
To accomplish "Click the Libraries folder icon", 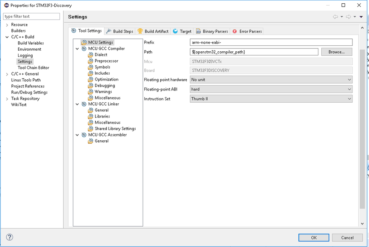I will (x=90, y=116).
